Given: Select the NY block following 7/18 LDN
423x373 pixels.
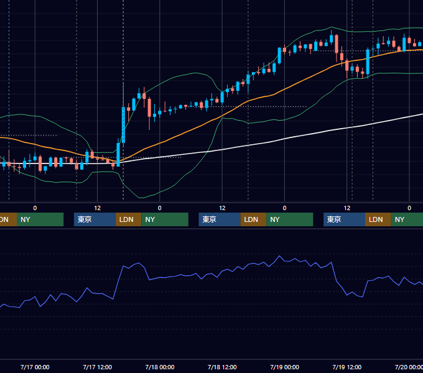Looking at the screenshot, I should tap(290, 219).
